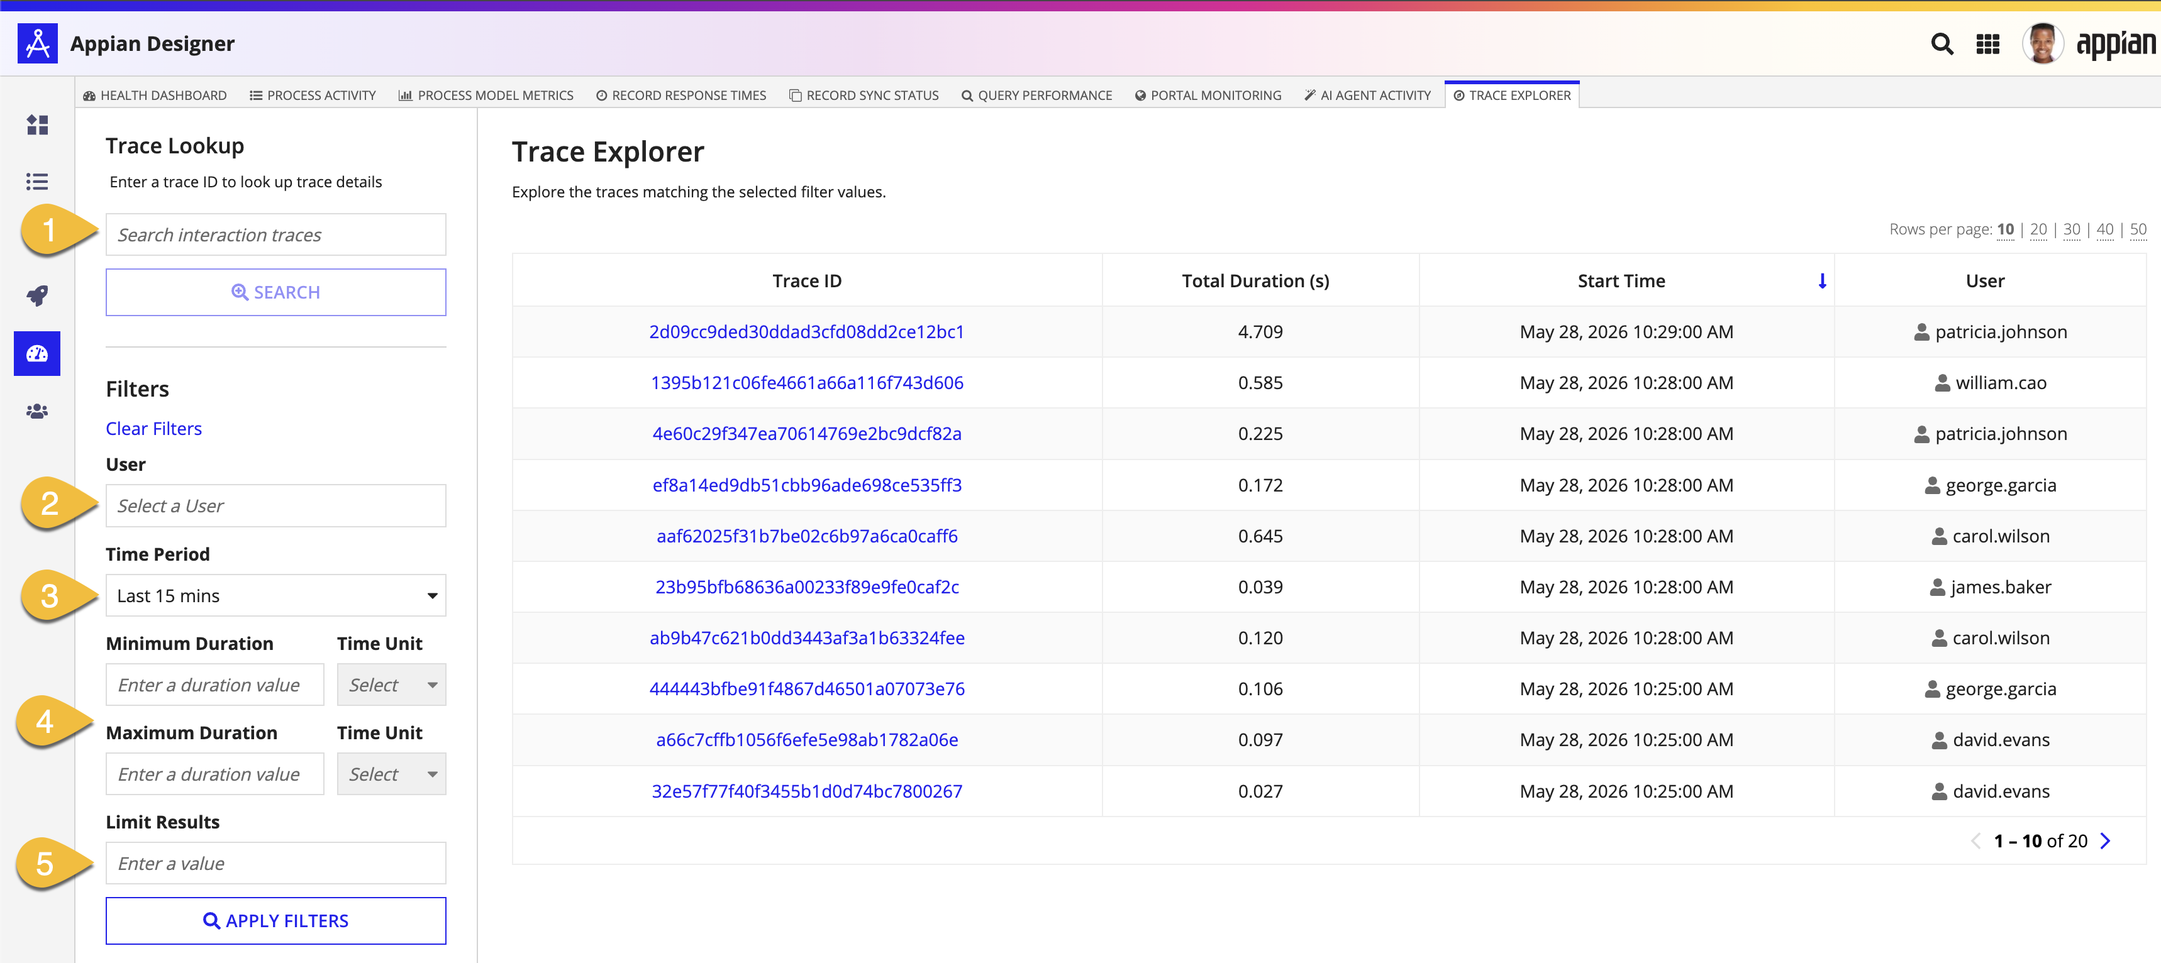This screenshot has height=963, width=2161.
Task: Click the Limit Results value field
Action: [x=276, y=863]
